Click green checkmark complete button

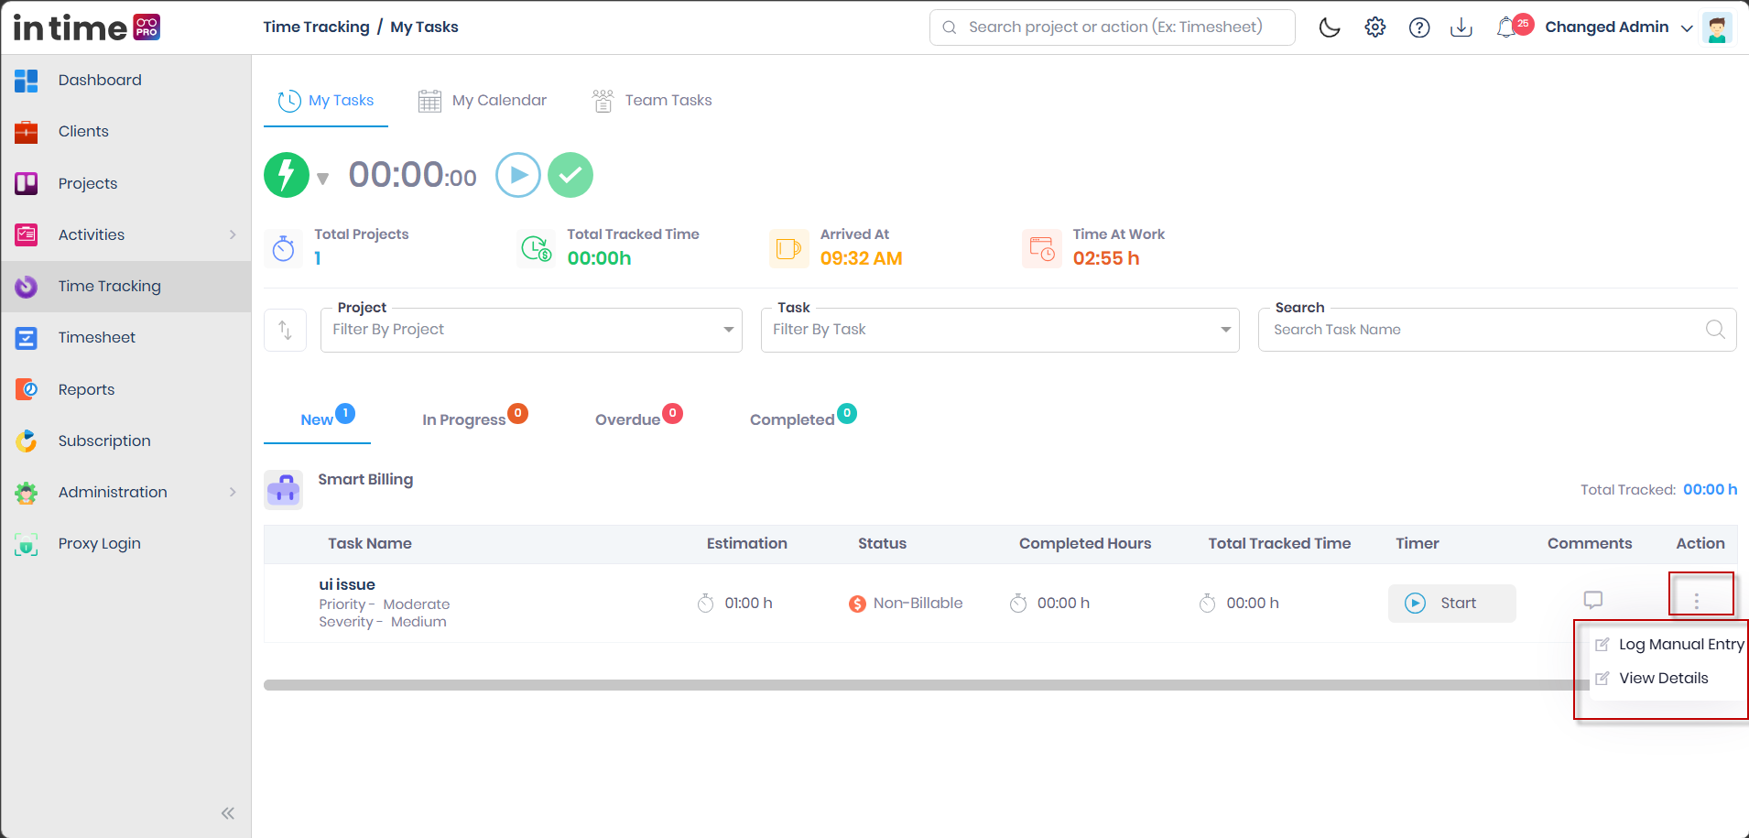[570, 175]
